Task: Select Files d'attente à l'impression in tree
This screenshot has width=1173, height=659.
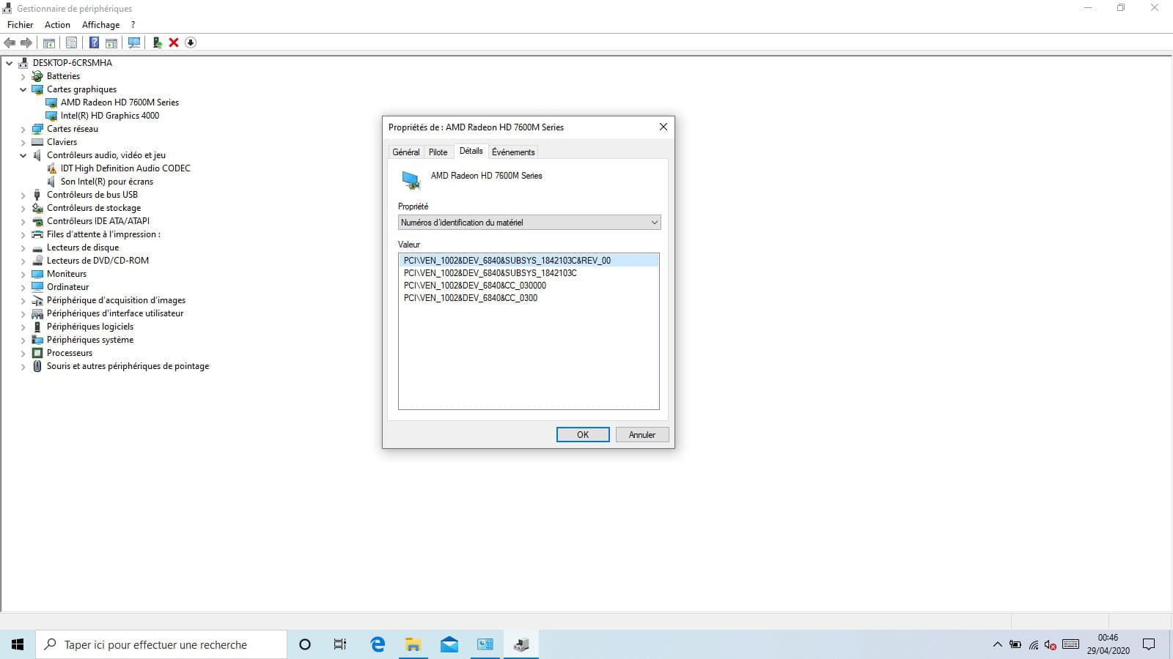Action: point(103,234)
